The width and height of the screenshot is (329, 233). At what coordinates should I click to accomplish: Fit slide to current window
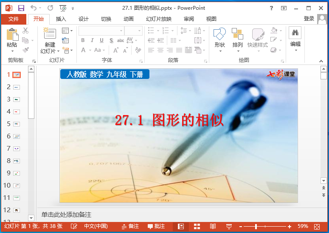[x=317, y=227]
